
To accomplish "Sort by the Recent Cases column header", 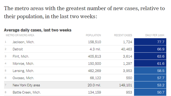I will click(123, 35).
